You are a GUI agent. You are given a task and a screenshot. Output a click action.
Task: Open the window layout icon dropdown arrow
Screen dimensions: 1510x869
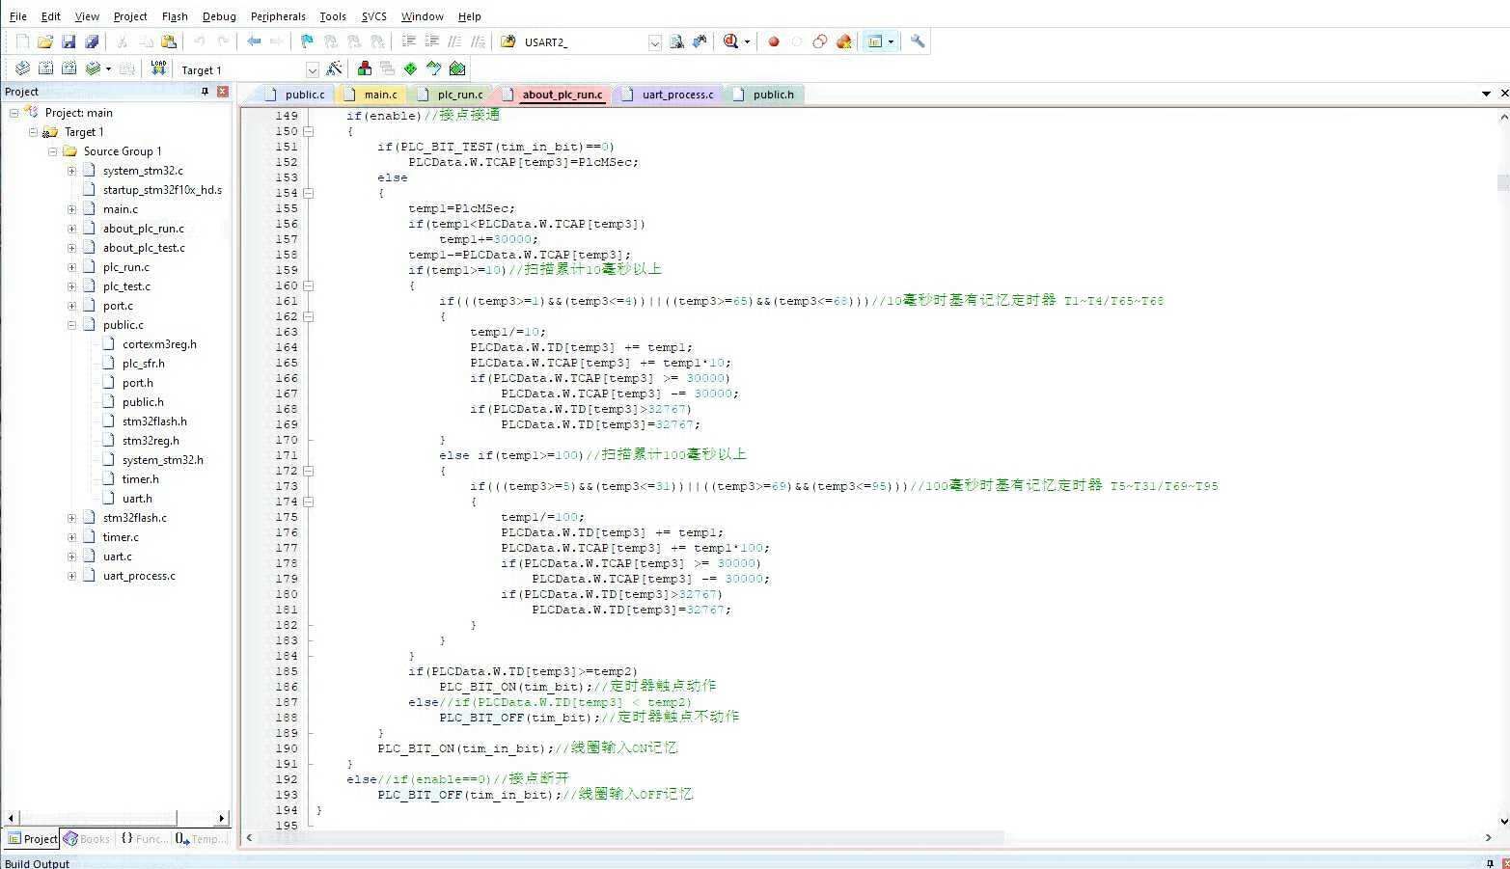(891, 41)
